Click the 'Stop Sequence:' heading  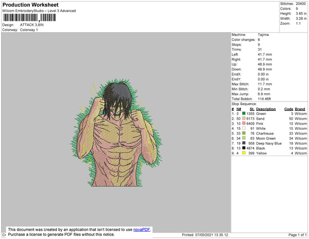(244, 104)
